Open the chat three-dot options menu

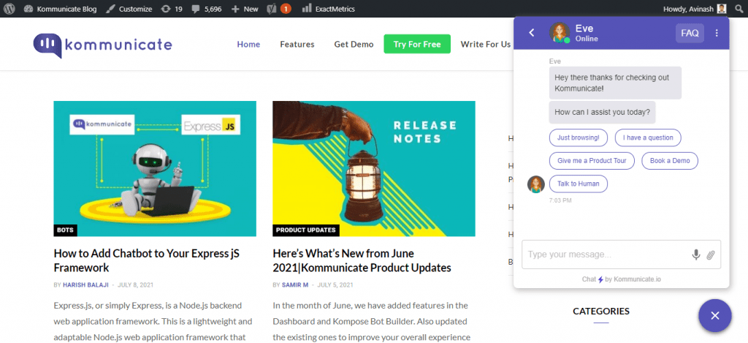pyautogui.click(x=717, y=33)
